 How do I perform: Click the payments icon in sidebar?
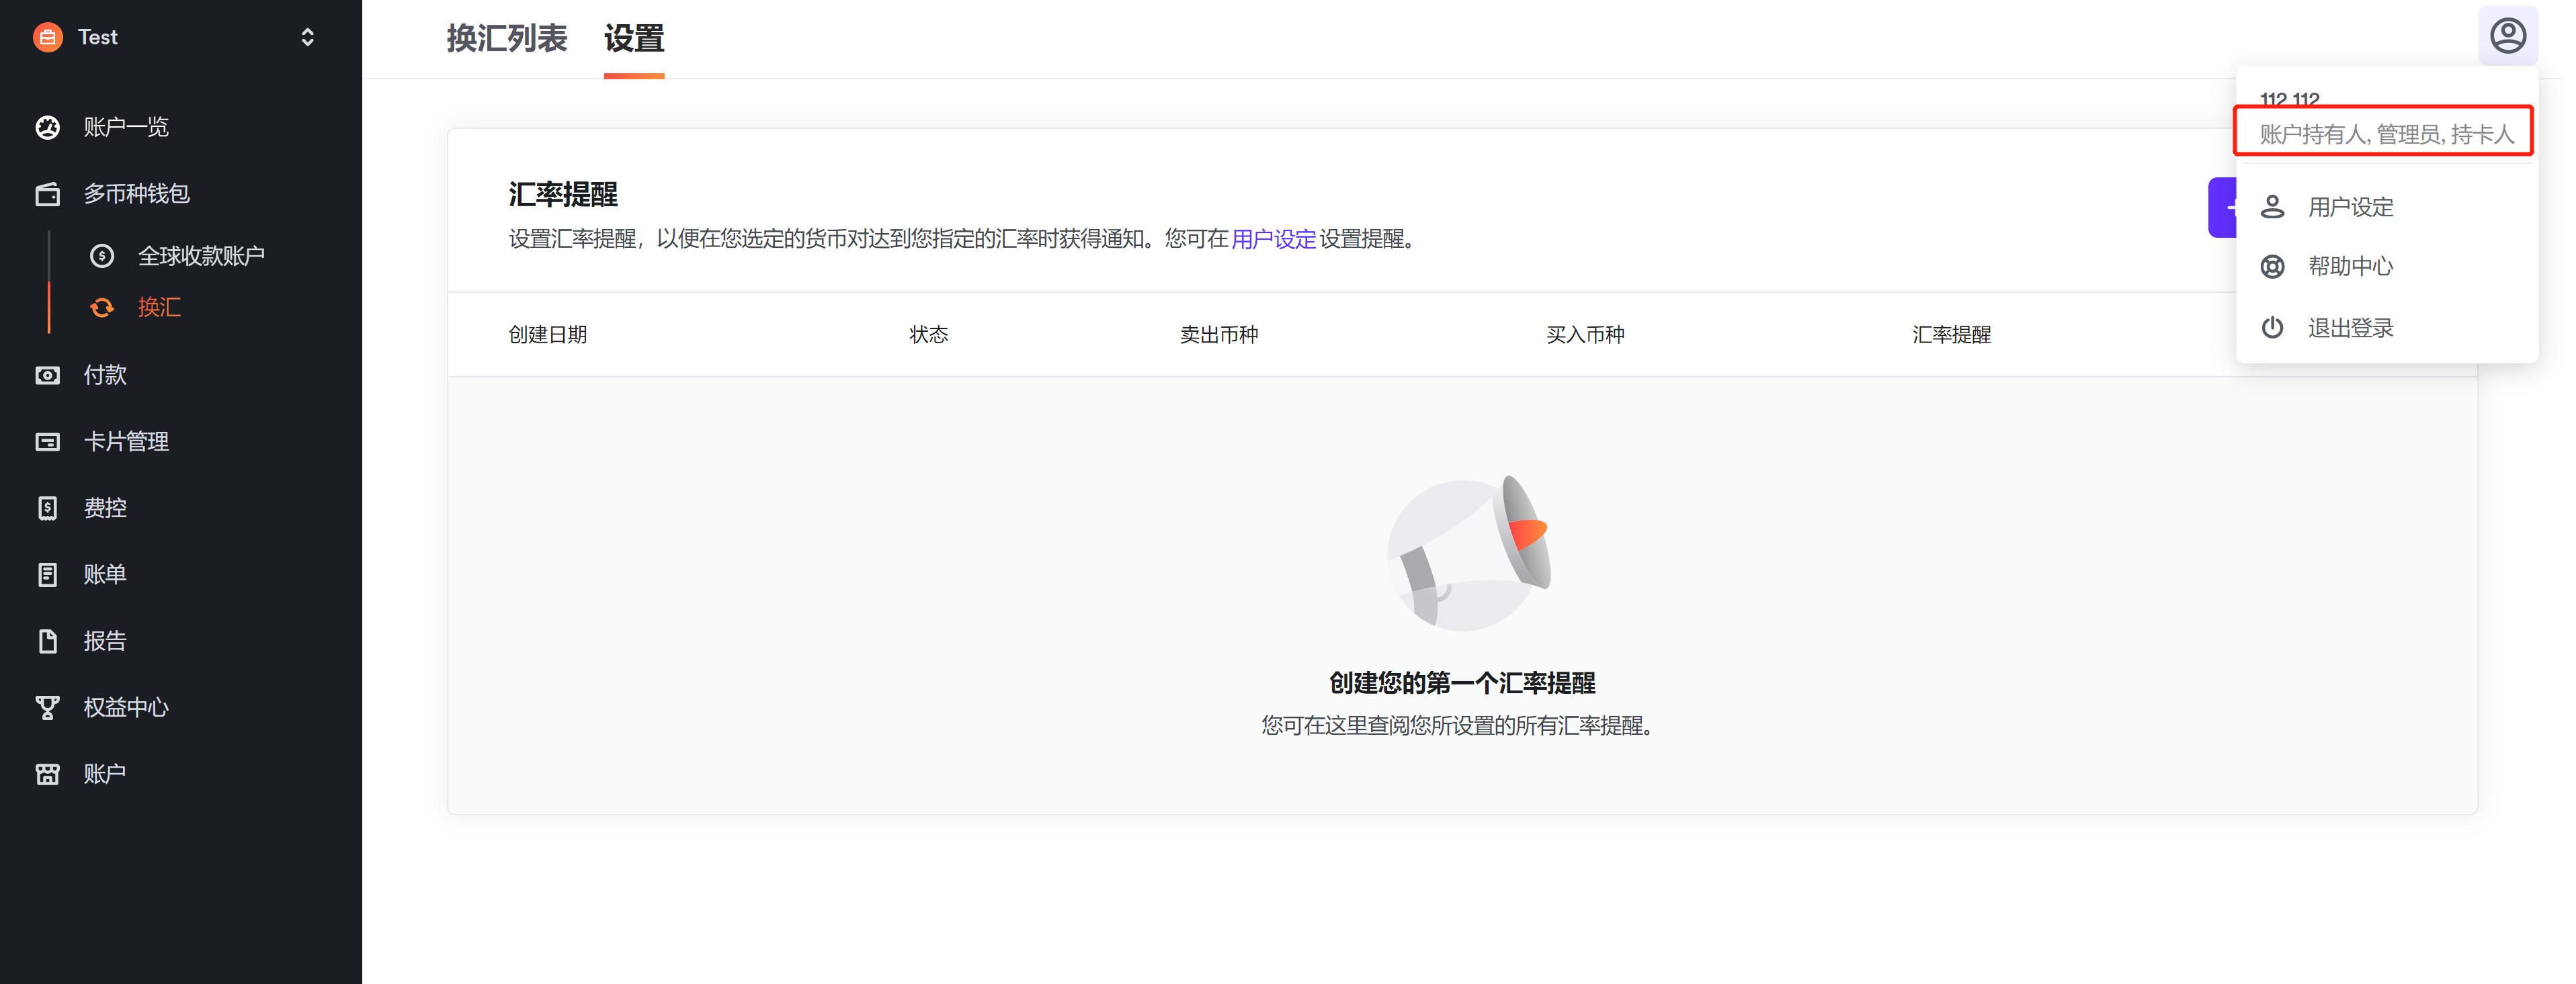47,375
